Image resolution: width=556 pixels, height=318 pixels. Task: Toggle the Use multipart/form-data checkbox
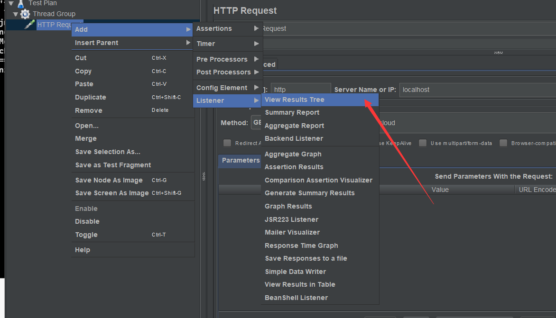[422, 143]
